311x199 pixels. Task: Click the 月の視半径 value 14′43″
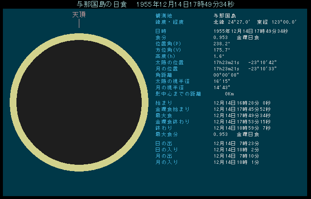click(x=221, y=87)
